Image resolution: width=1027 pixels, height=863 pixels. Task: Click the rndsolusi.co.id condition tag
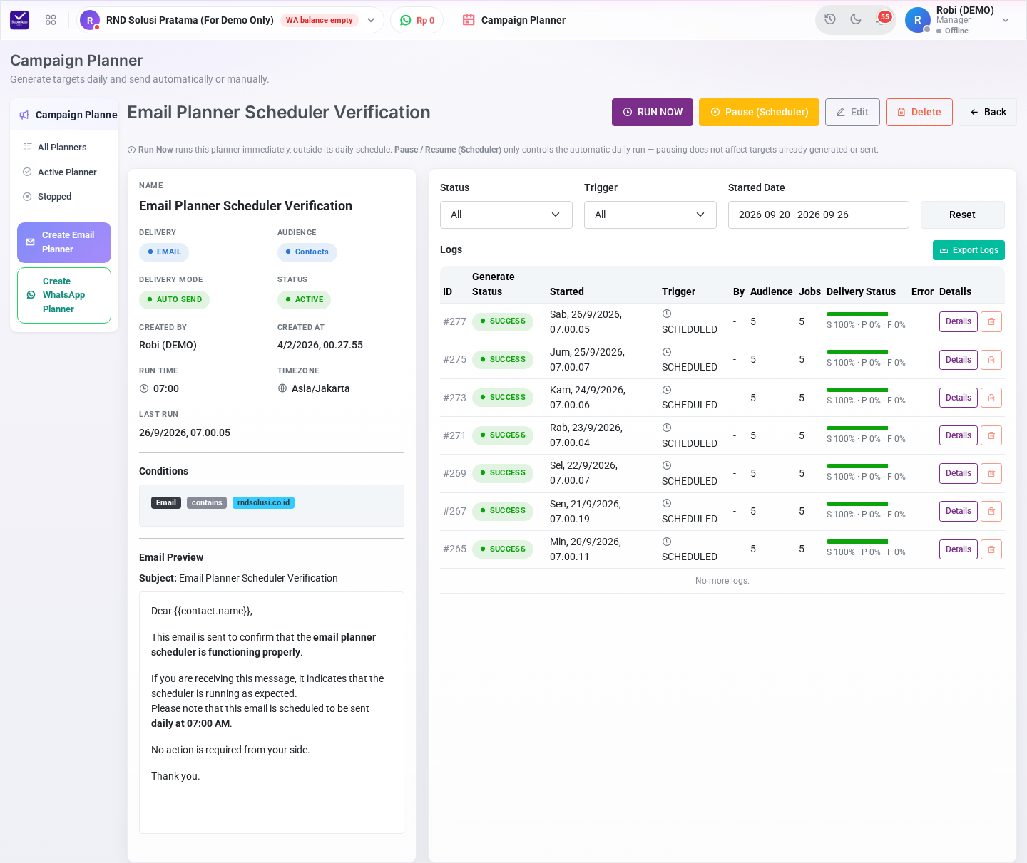point(263,502)
